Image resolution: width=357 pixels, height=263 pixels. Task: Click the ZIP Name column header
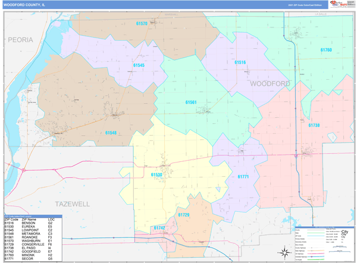click(29, 220)
